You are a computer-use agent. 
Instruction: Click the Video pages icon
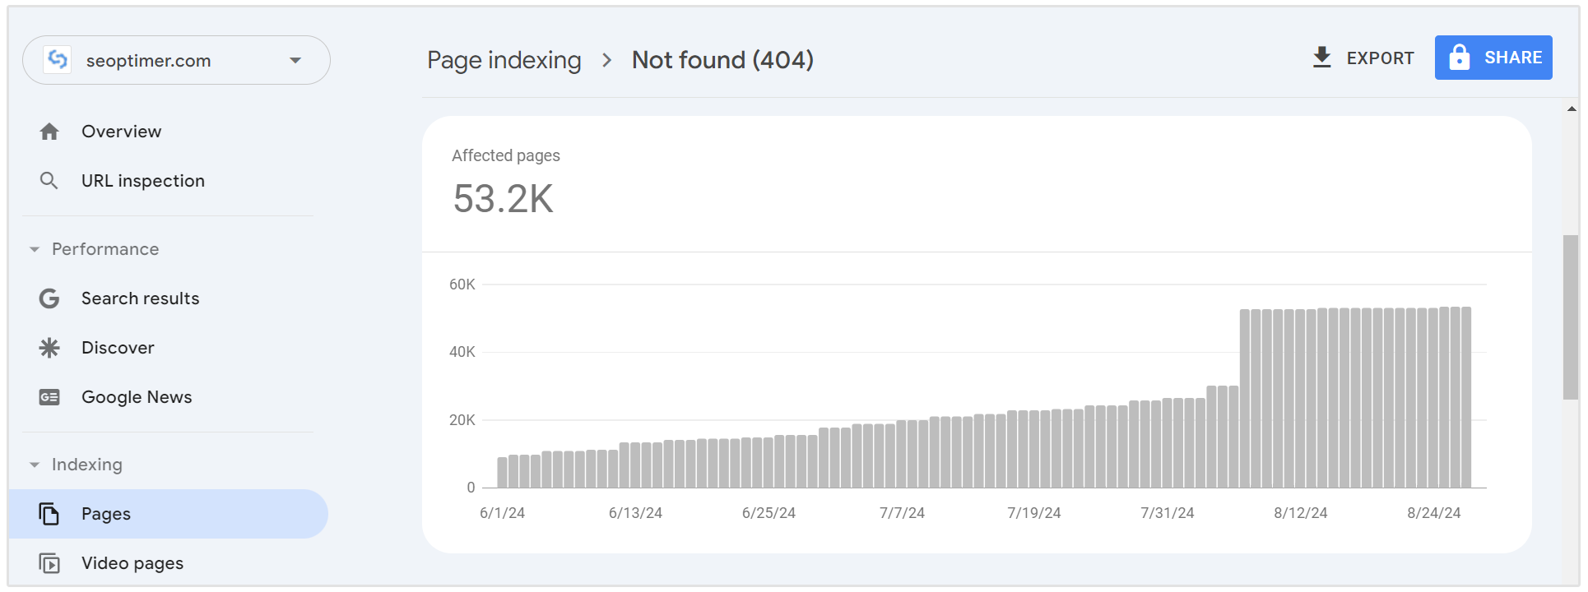(49, 563)
